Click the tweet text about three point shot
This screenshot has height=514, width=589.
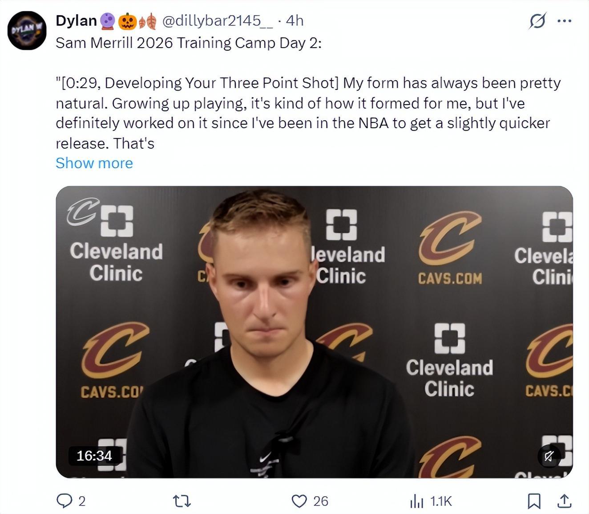(x=308, y=113)
